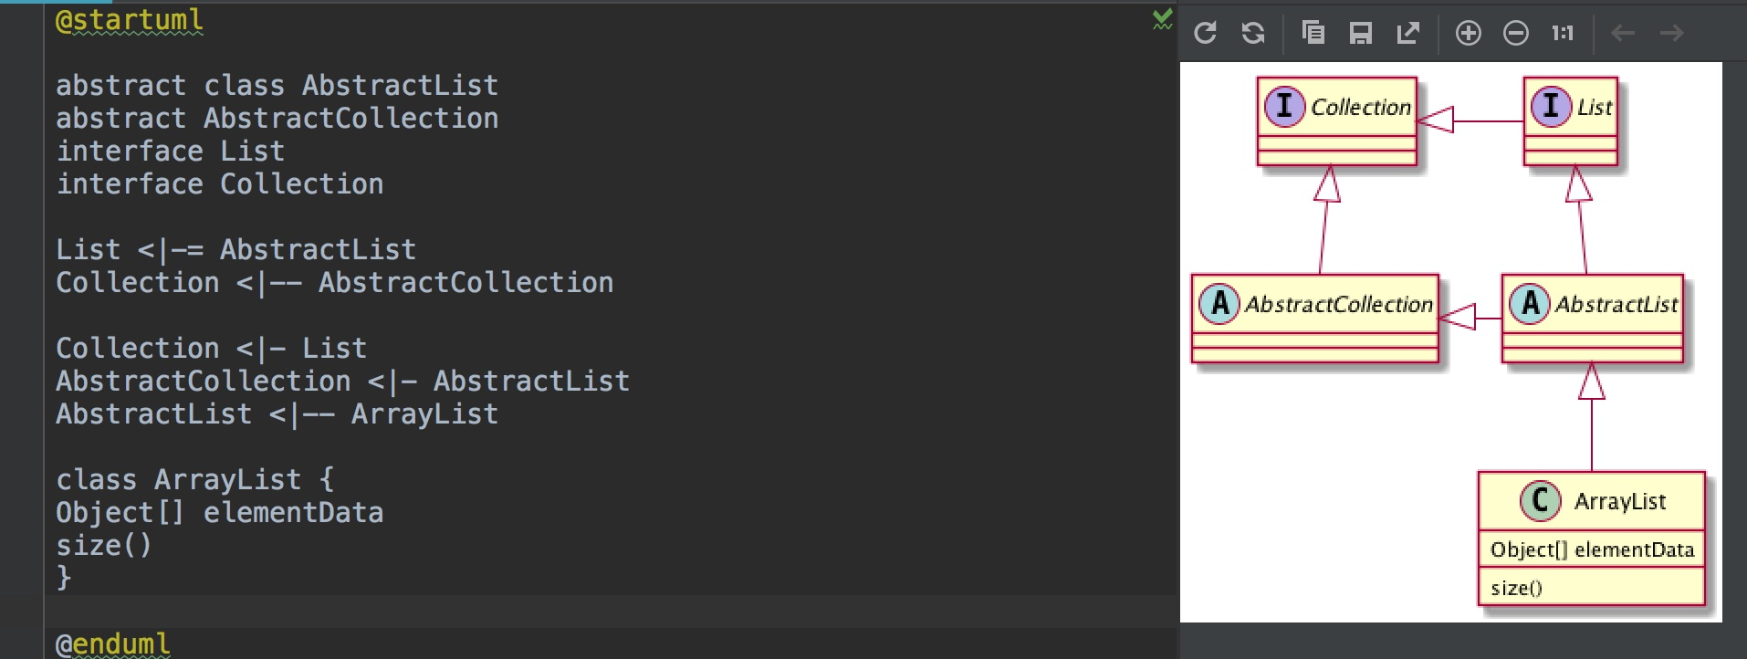This screenshot has width=1747, height=659.
Task: Place cursor on the interface List declaration line
Action: [x=170, y=151]
